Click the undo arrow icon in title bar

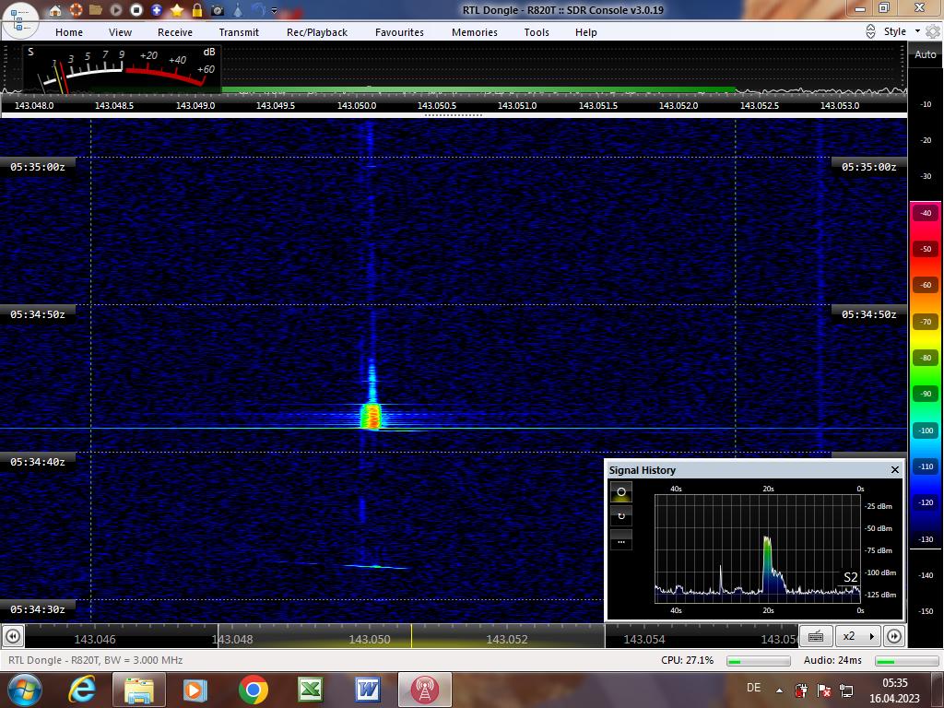point(258,9)
